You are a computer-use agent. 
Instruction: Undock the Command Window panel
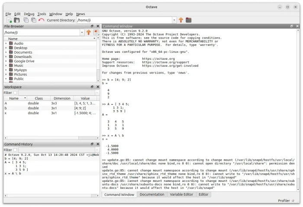tap(292, 26)
